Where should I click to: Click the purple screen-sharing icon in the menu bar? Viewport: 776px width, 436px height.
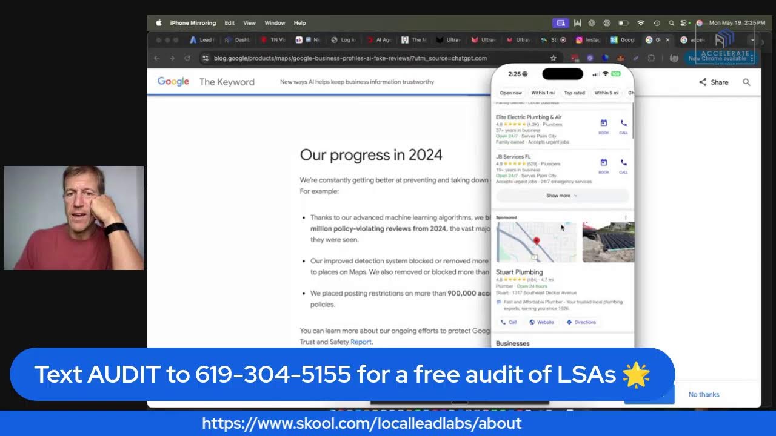[x=561, y=23]
